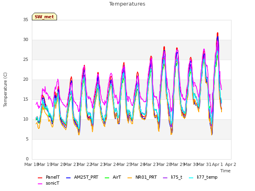This screenshot has height=191, width=255.
Task: Click the Mar 25 x-axis label
Action: [125, 164]
